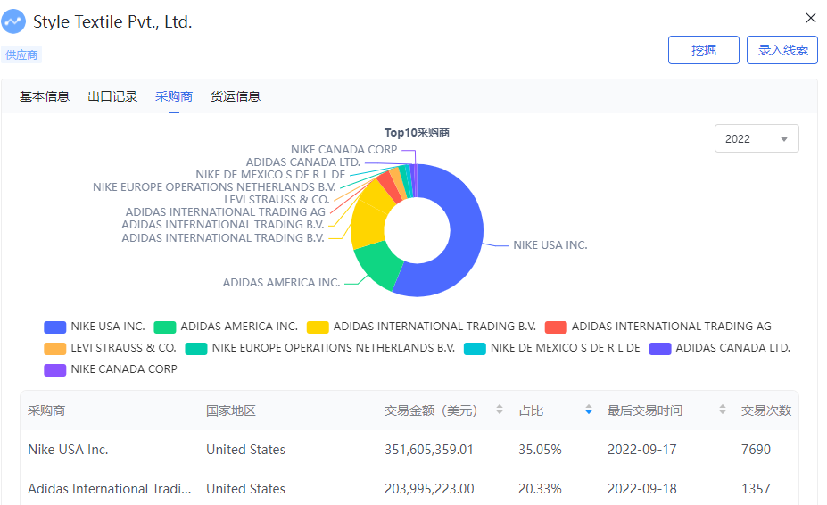Open Adidas International Tradi... buyer row
The image size is (827, 505).
click(x=409, y=489)
